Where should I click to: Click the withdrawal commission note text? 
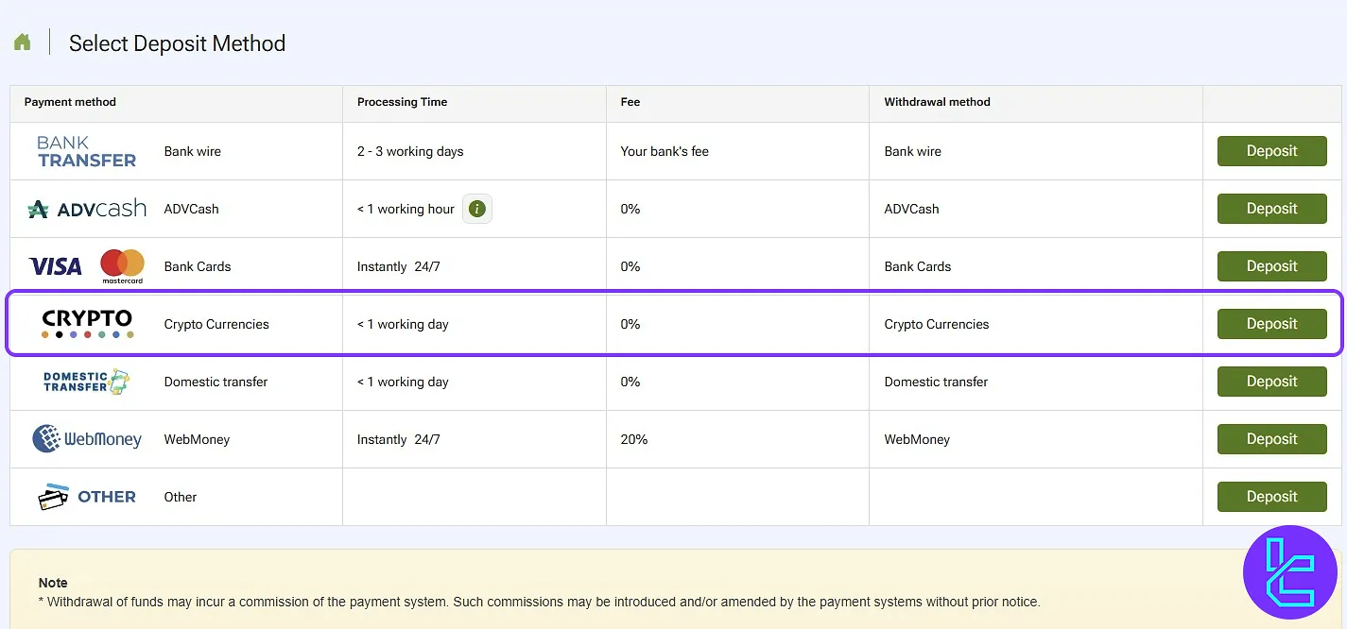coord(539,602)
